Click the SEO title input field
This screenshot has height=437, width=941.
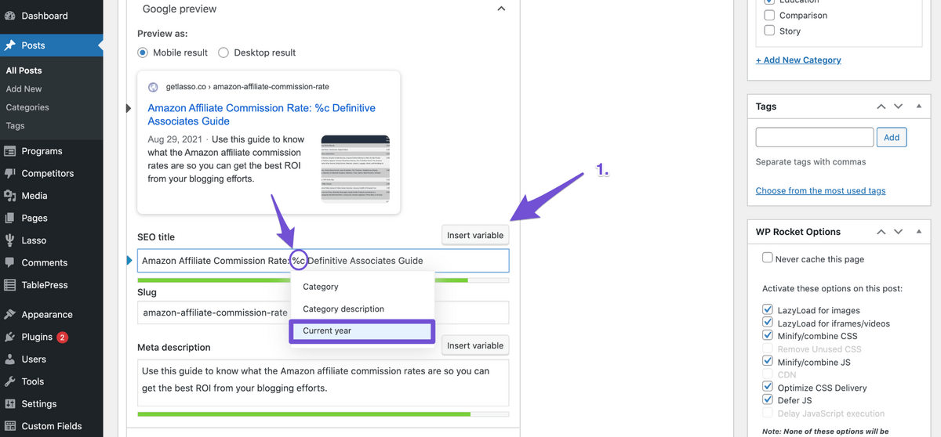tap(323, 261)
